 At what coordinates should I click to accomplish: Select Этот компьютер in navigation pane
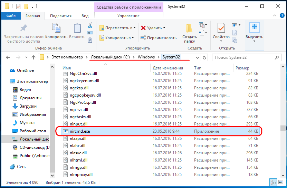(x=29, y=81)
